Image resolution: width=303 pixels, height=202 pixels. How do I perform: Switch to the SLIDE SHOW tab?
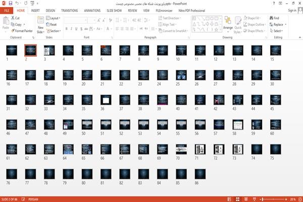[x=114, y=11]
